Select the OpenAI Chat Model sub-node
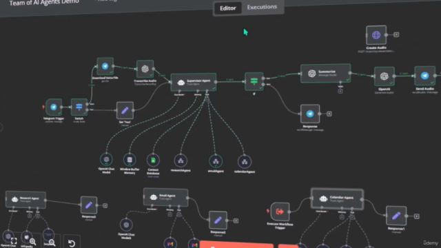 pyautogui.click(x=106, y=160)
